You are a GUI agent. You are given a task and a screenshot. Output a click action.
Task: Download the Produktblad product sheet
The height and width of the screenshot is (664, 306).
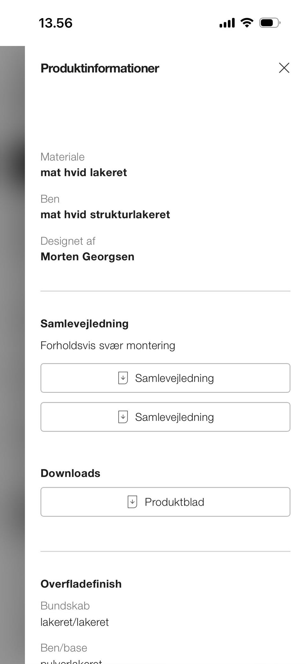click(x=165, y=502)
